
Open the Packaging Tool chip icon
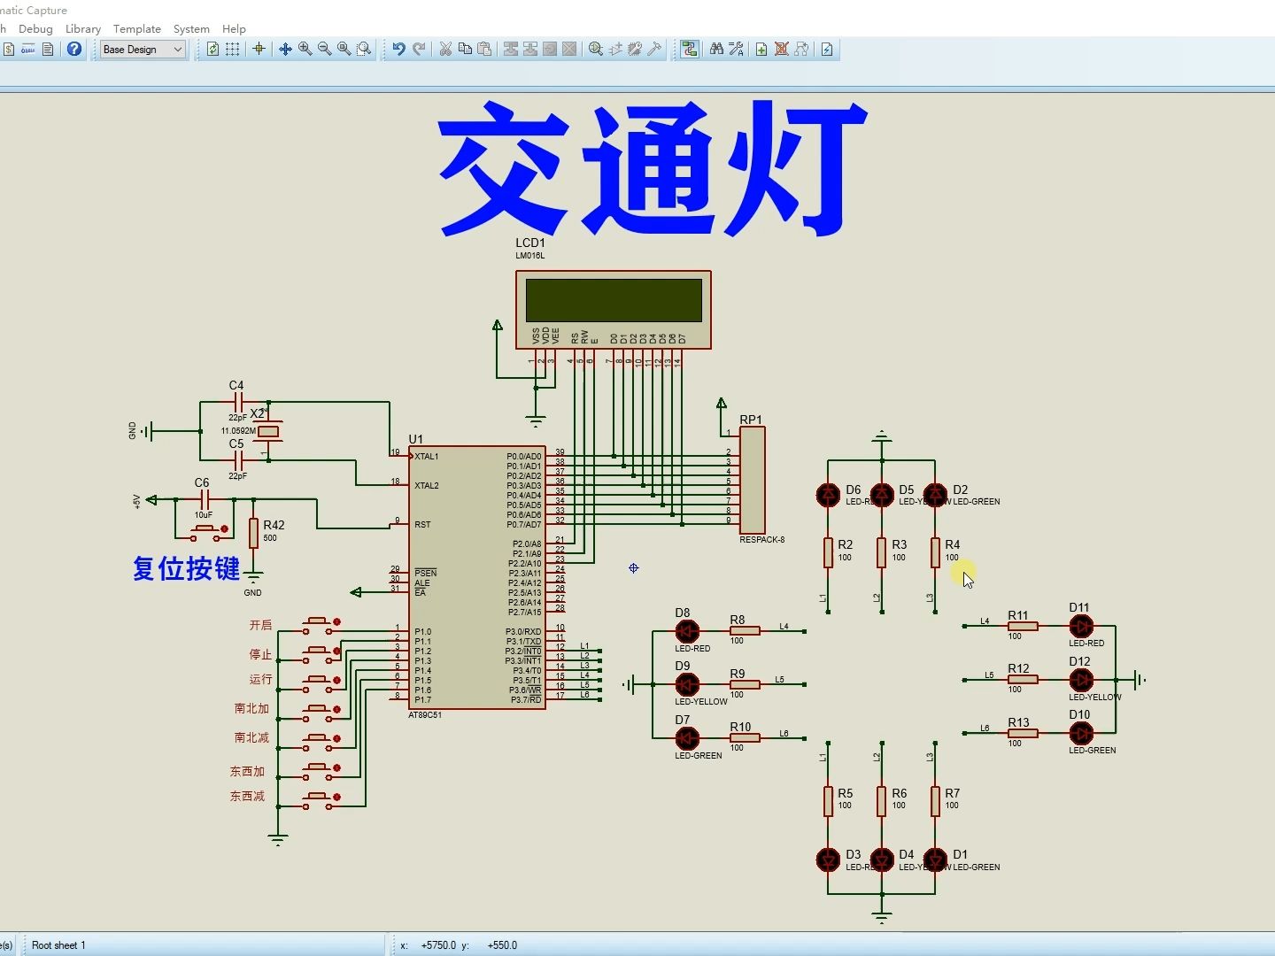pos(635,49)
